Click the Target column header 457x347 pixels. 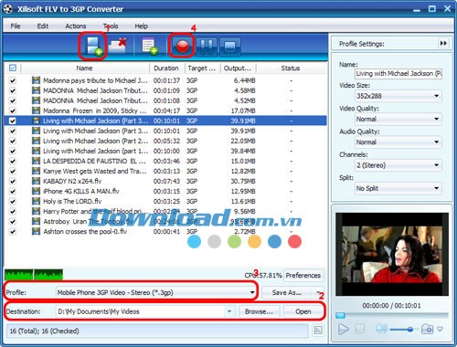click(x=202, y=68)
